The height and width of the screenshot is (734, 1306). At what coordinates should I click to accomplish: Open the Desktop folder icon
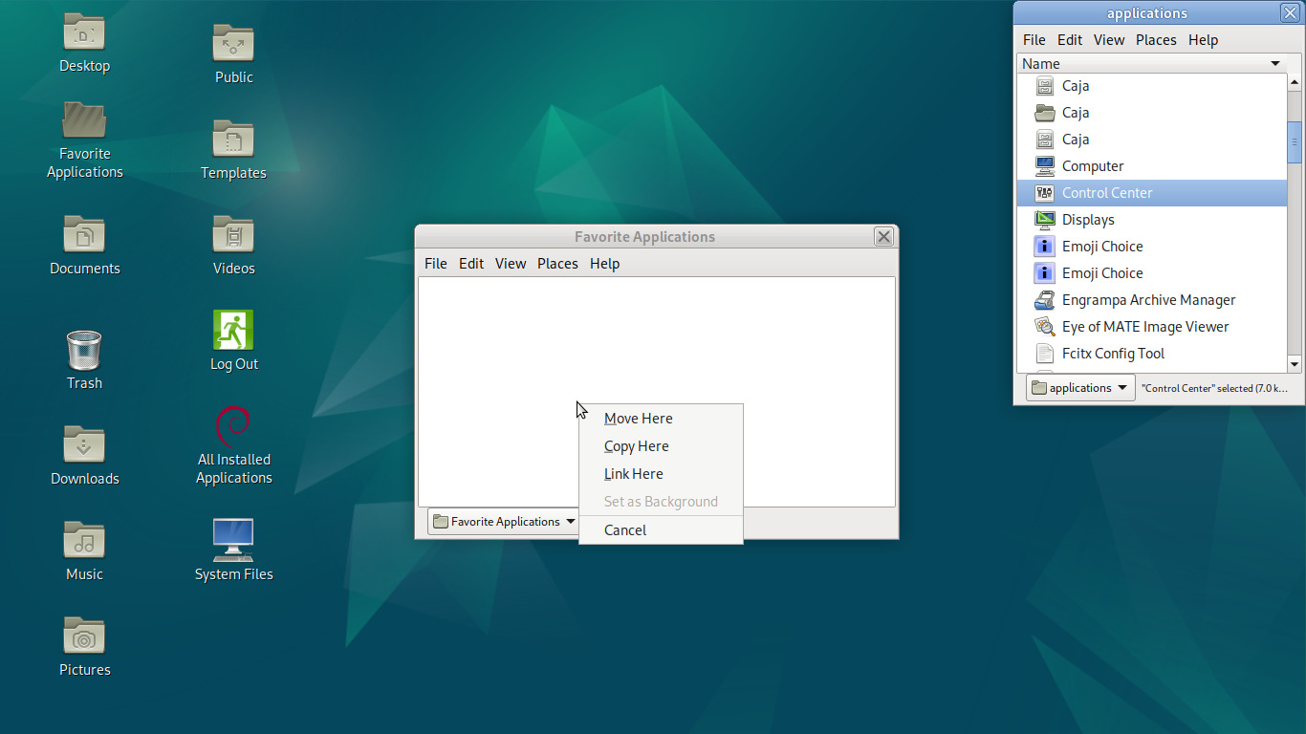click(x=84, y=32)
